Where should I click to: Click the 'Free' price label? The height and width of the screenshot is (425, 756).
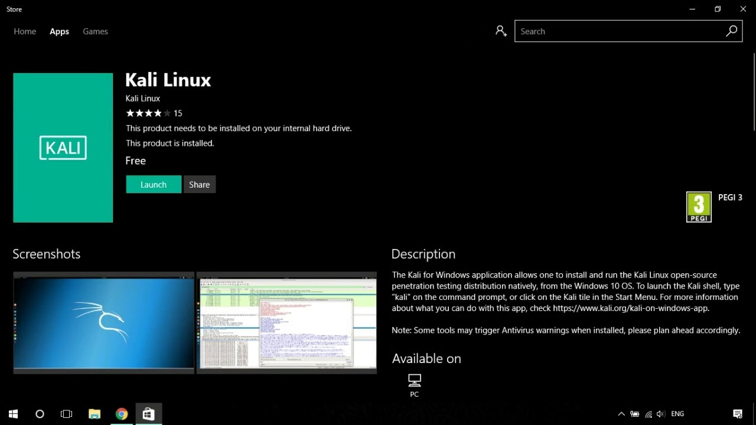tap(136, 161)
